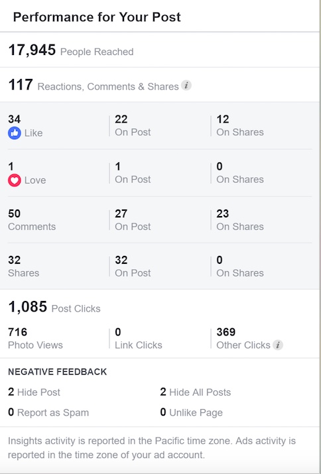Click the 0 Link Clicks stat
Image resolution: width=321 pixels, height=474 pixels.
[118, 332]
